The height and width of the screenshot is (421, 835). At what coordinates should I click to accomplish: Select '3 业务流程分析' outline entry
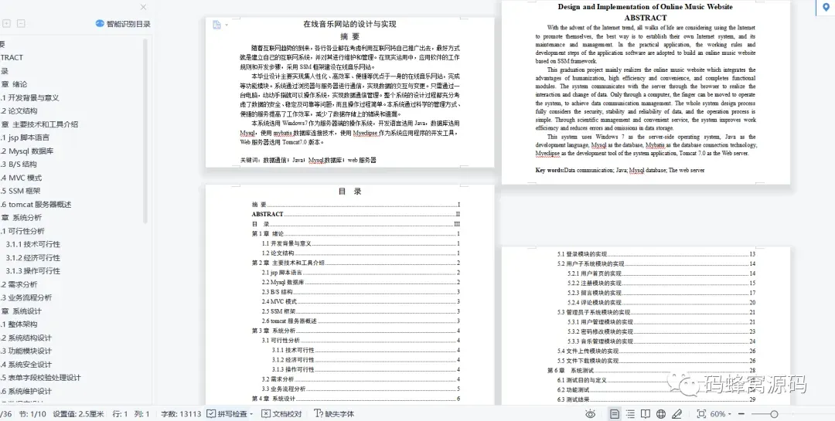(26, 297)
